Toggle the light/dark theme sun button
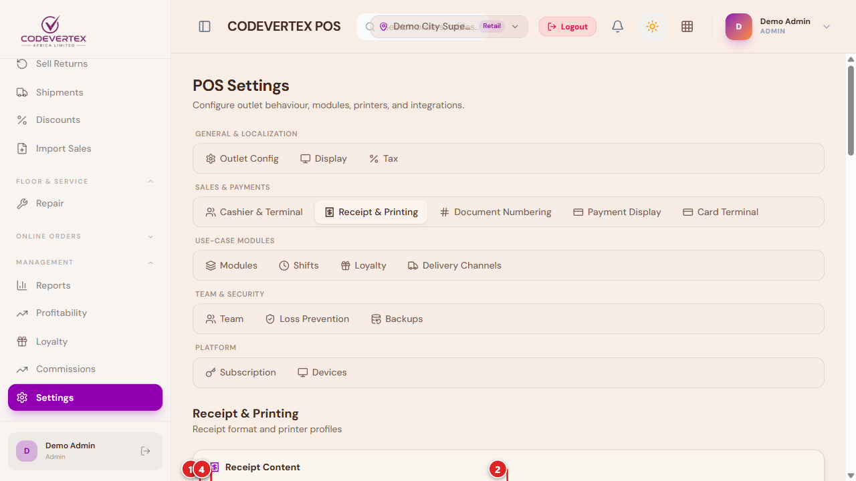The height and width of the screenshot is (481, 856). 652,27
